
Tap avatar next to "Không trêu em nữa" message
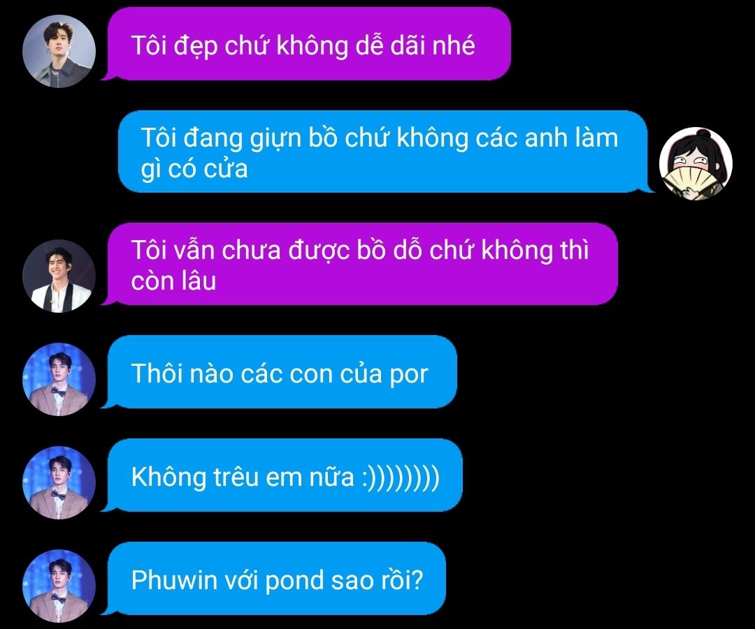coord(59,482)
